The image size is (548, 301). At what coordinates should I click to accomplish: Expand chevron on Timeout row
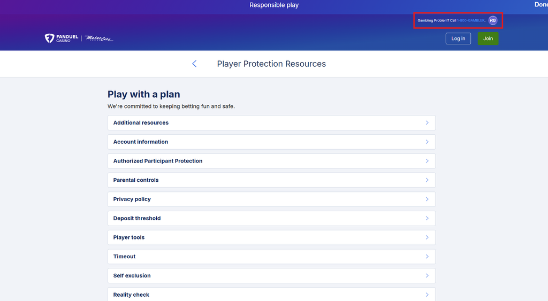click(427, 256)
